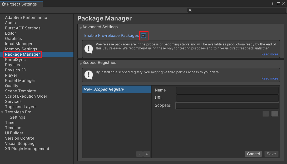Open Burst AOT Settings

(23, 28)
